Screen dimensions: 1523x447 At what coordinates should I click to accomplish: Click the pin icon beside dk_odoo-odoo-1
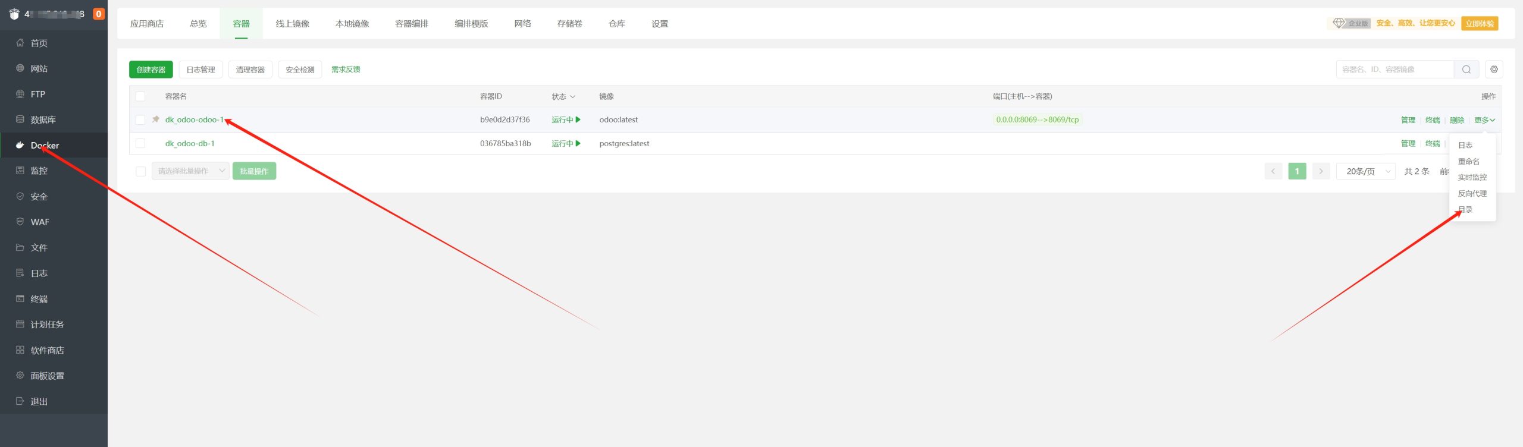[156, 119]
